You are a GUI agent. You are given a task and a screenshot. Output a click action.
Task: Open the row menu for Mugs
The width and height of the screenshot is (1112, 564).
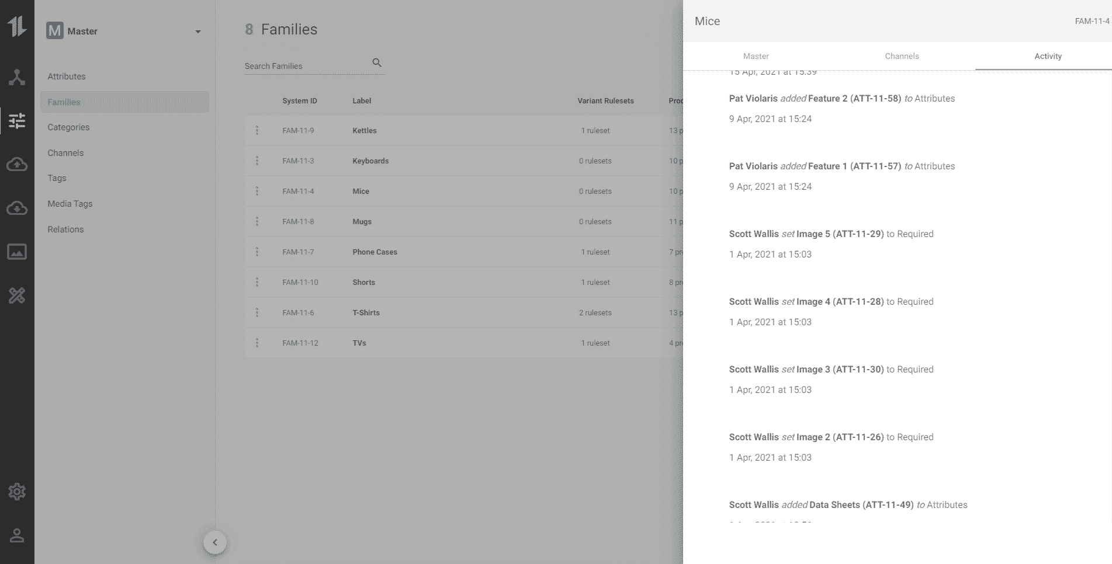pyautogui.click(x=257, y=221)
